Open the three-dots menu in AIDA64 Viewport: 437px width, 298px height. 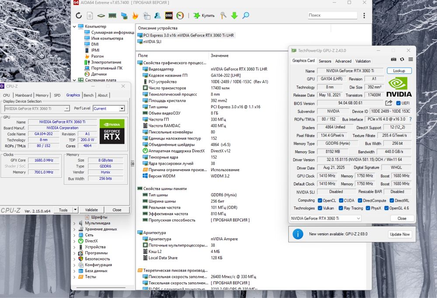tap(364, 16)
